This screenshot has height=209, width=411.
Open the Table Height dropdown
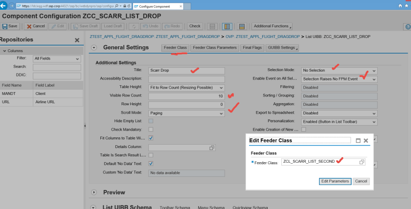(x=186, y=88)
